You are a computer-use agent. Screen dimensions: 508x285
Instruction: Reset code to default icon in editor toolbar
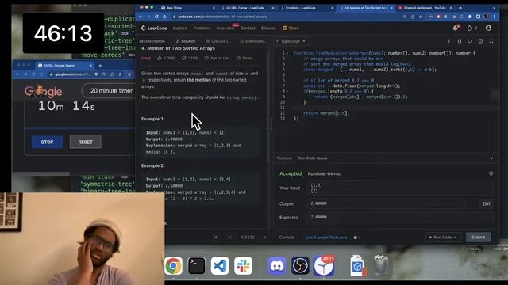click(470, 41)
